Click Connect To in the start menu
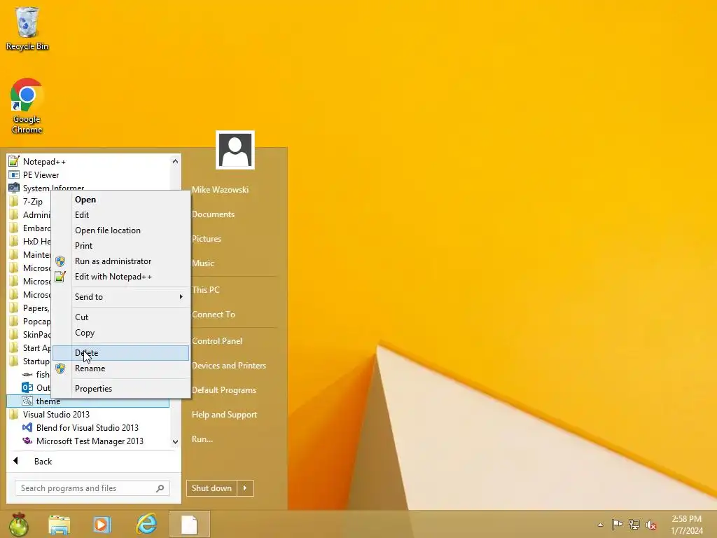The width and height of the screenshot is (717, 538). pos(214,315)
